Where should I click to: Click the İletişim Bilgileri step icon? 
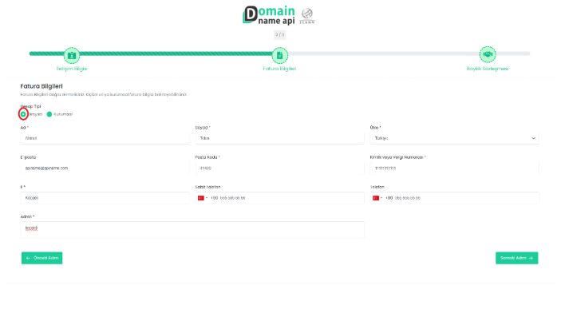[72, 55]
